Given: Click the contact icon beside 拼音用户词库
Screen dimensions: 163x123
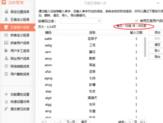Looking at the screenshot, I should pyautogui.click(x=6, y=43).
